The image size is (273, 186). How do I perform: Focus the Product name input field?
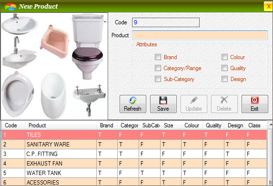click(x=200, y=35)
